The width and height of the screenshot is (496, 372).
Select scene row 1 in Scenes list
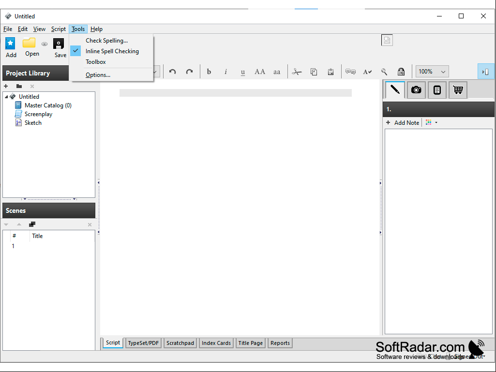[x=49, y=246]
